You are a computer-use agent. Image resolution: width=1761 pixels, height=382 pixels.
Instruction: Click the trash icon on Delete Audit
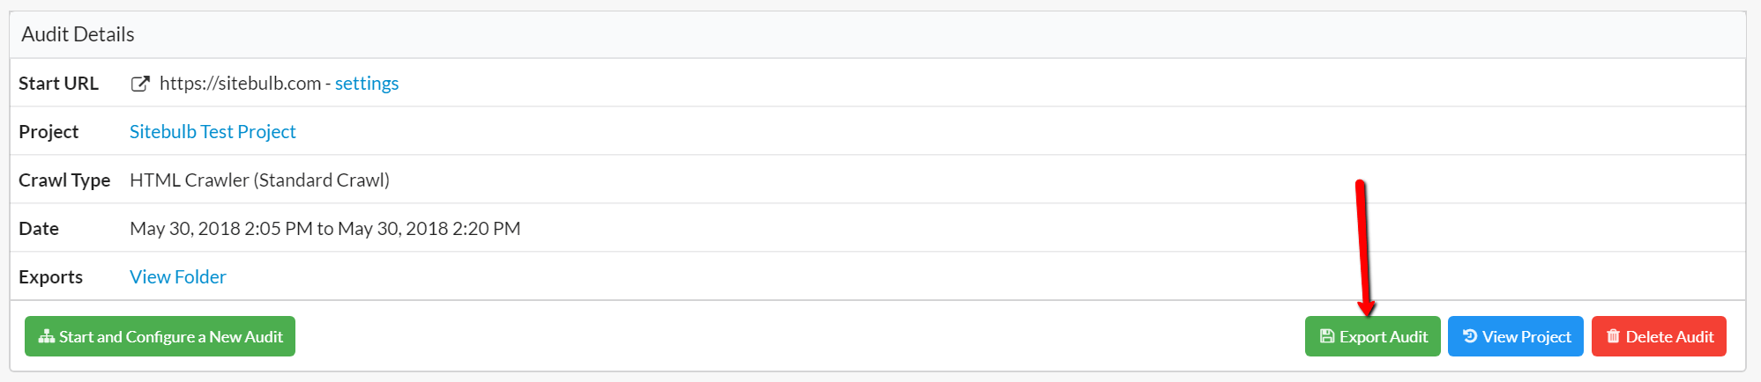tap(1613, 336)
